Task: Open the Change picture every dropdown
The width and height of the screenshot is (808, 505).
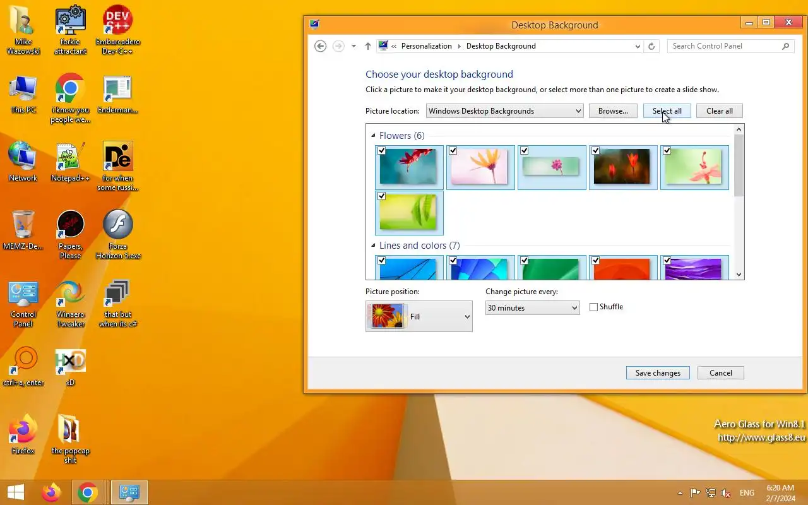Action: tap(532, 308)
